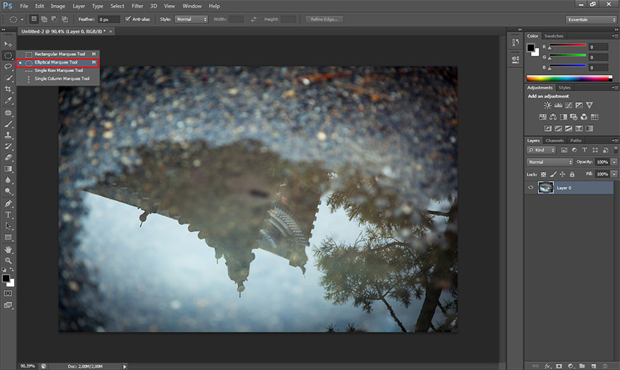This screenshot has width=620, height=370.
Task: Click the Eyedropper tool
Action: tap(9, 100)
